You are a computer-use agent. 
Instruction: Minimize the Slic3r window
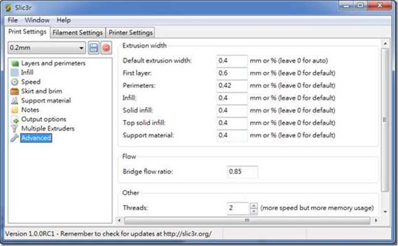coord(346,6)
